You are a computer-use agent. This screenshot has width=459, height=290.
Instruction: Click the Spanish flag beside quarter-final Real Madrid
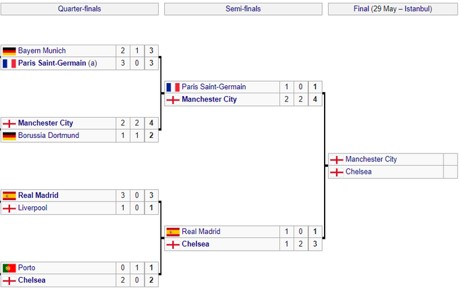click(x=9, y=195)
